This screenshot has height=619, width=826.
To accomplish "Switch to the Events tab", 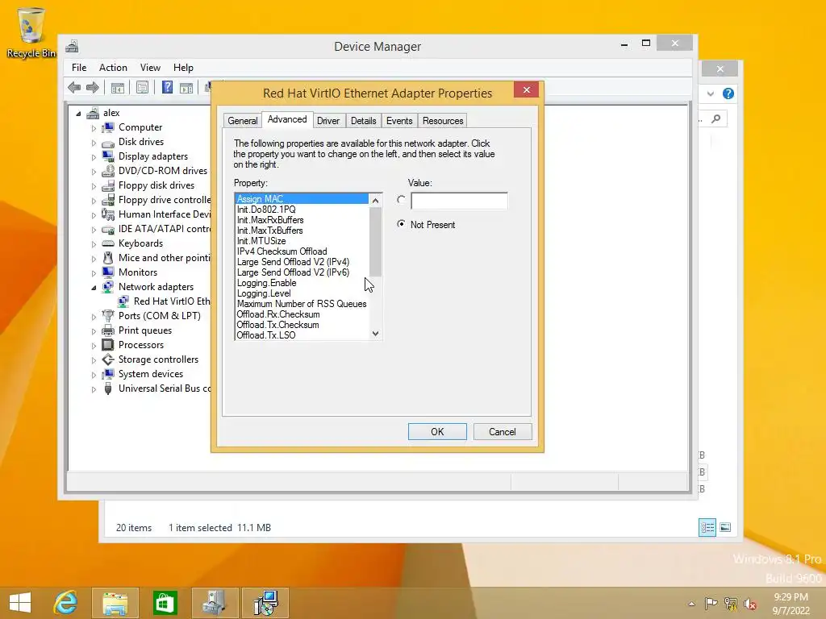I will click(399, 121).
